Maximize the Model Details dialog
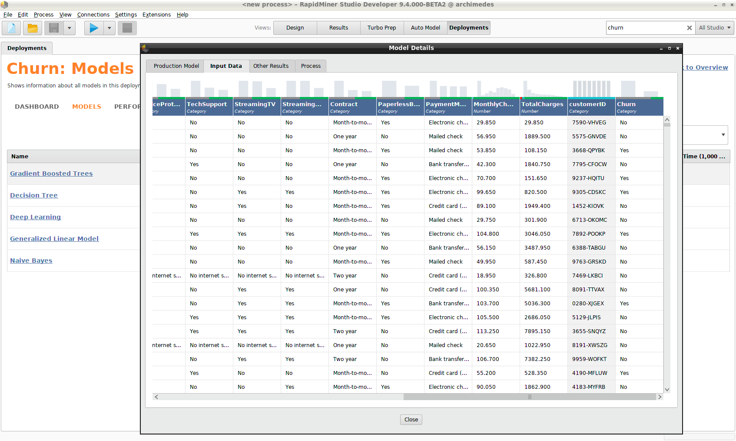The image size is (736, 441). (x=669, y=48)
